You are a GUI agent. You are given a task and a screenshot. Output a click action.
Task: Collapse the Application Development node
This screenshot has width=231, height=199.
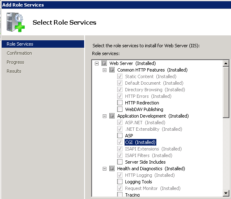tap(104, 116)
